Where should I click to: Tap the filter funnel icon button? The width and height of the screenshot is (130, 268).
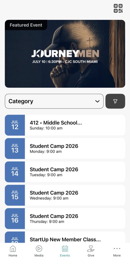115,101
